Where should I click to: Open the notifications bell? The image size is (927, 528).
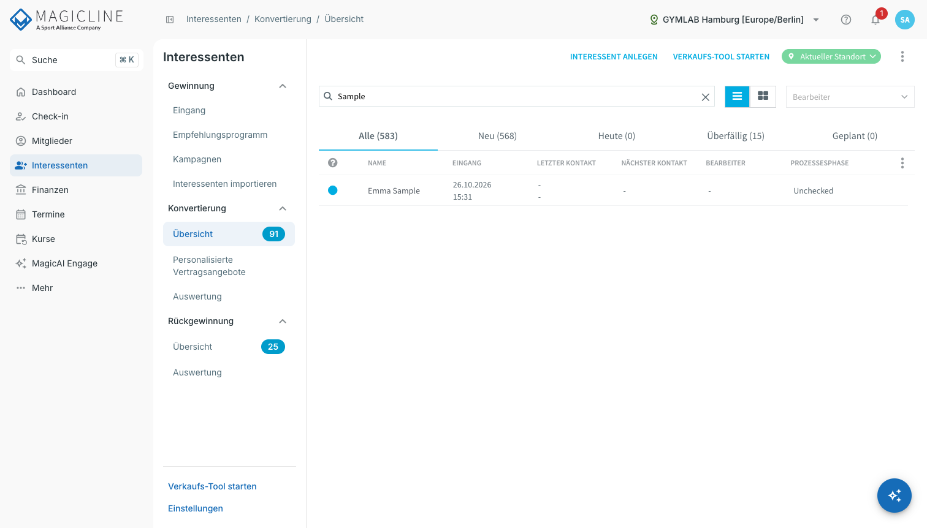876,20
